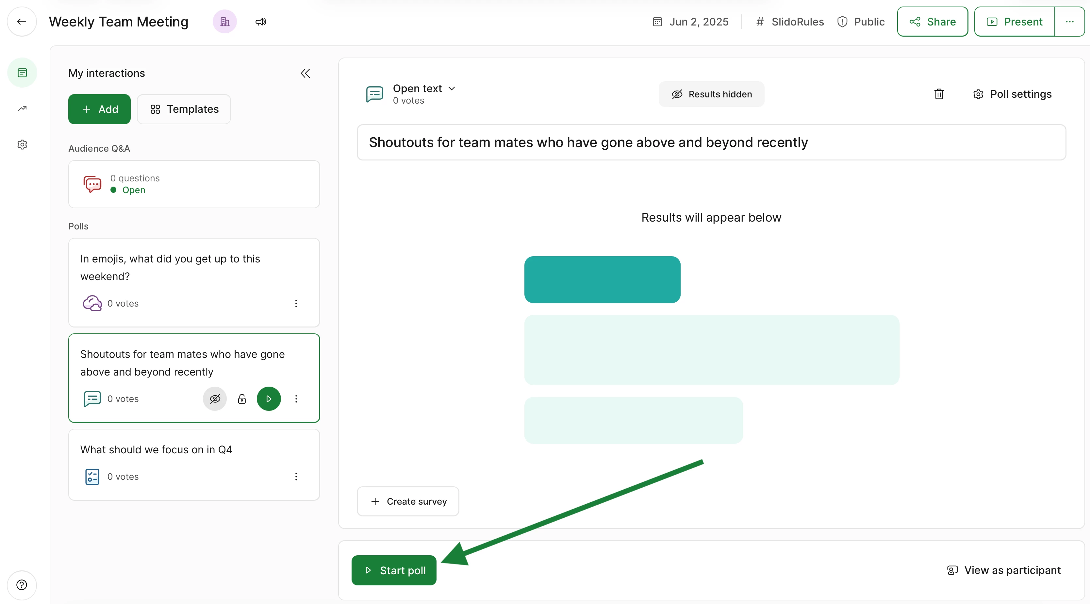The image size is (1090, 604).
Task: Open more options next to Present button
Action: tap(1069, 22)
